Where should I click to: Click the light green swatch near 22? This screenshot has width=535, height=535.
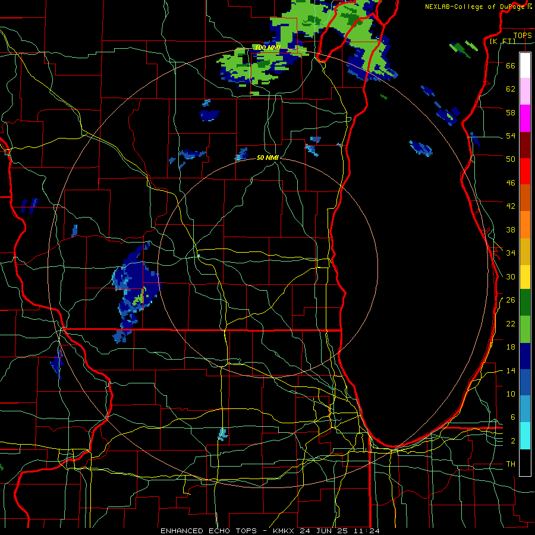click(525, 329)
